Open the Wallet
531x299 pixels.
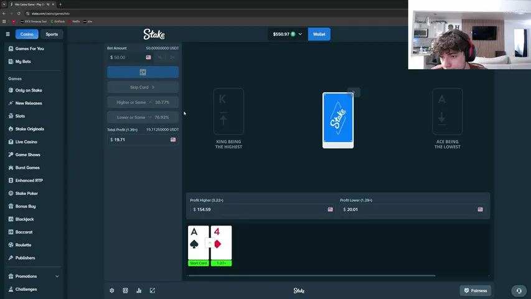click(x=319, y=34)
